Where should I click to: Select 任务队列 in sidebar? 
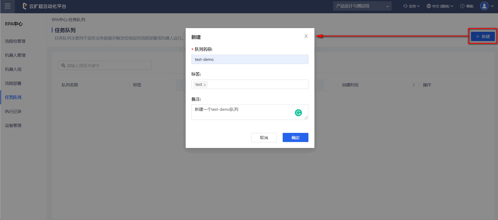(13, 97)
